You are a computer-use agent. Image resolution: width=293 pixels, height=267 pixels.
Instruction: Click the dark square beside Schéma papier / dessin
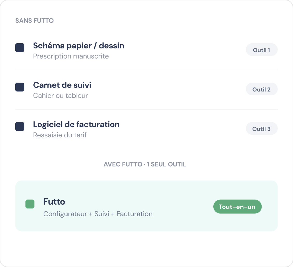(20, 48)
